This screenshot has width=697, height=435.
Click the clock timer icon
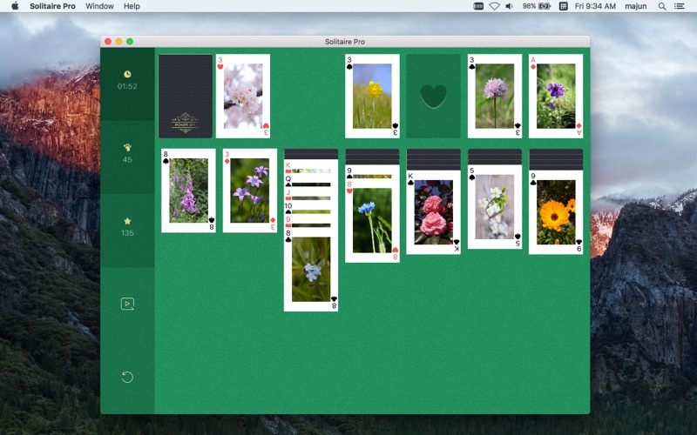coord(127,74)
